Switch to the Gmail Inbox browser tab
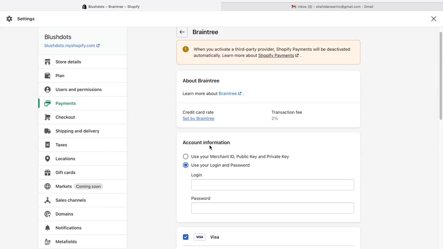Image resolution: width=443 pixels, height=249 pixels. [332, 7]
